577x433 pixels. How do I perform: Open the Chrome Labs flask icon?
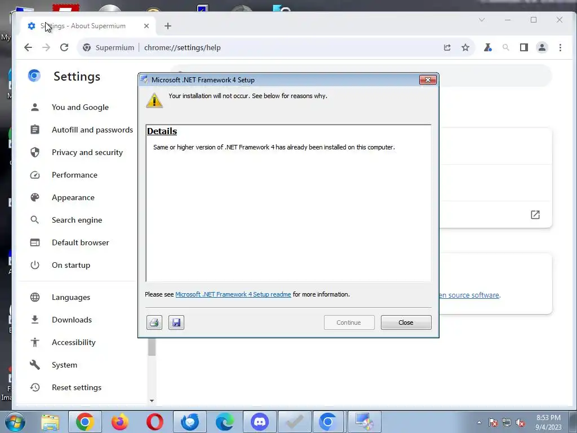click(487, 47)
